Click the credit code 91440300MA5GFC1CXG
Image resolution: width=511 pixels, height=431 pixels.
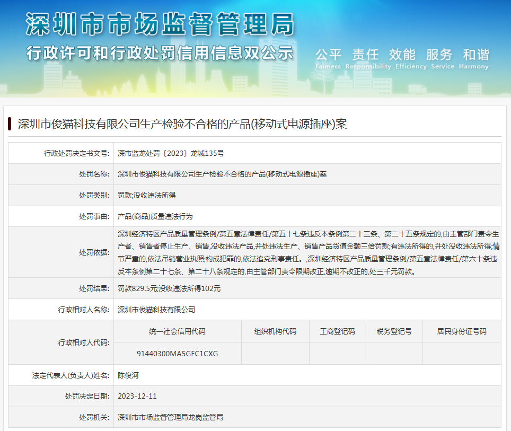click(x=177, y=354)
